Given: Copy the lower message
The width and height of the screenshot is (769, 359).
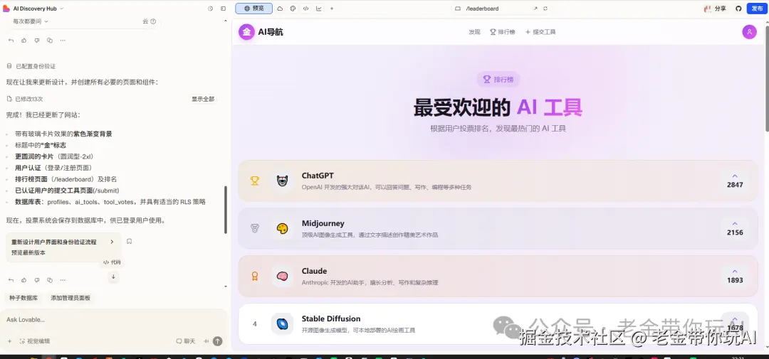Looking at the screenshot, I should (50, 280).
